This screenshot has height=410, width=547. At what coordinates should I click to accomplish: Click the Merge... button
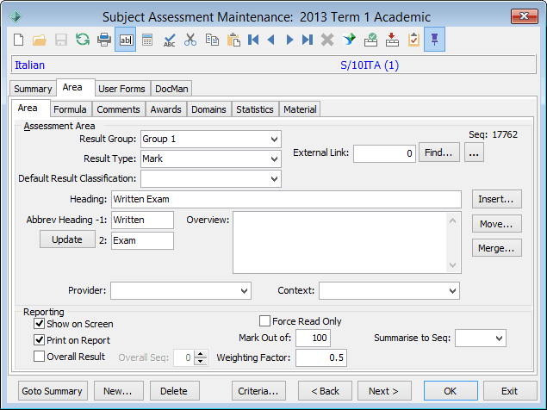point(497,248)
